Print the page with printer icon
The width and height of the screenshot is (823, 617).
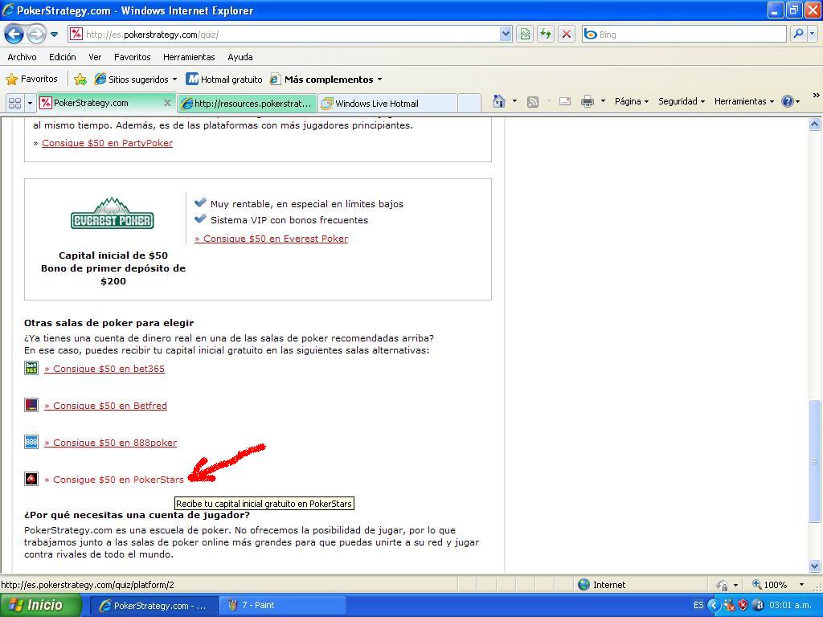(588, 102)
